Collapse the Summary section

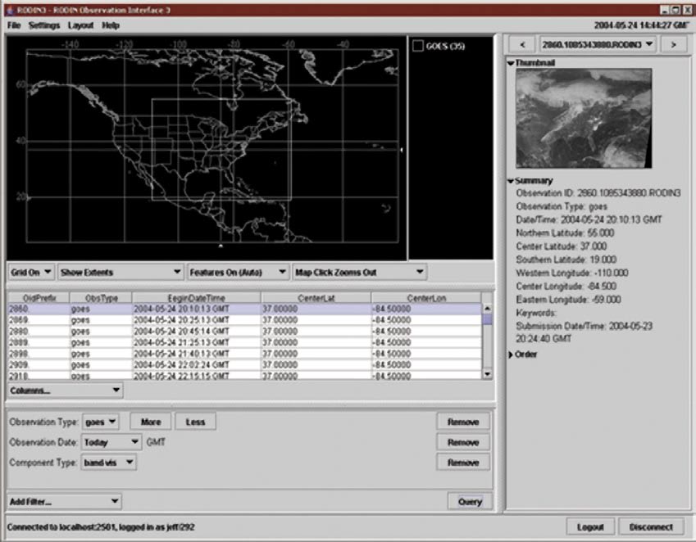tap(511, 181)
